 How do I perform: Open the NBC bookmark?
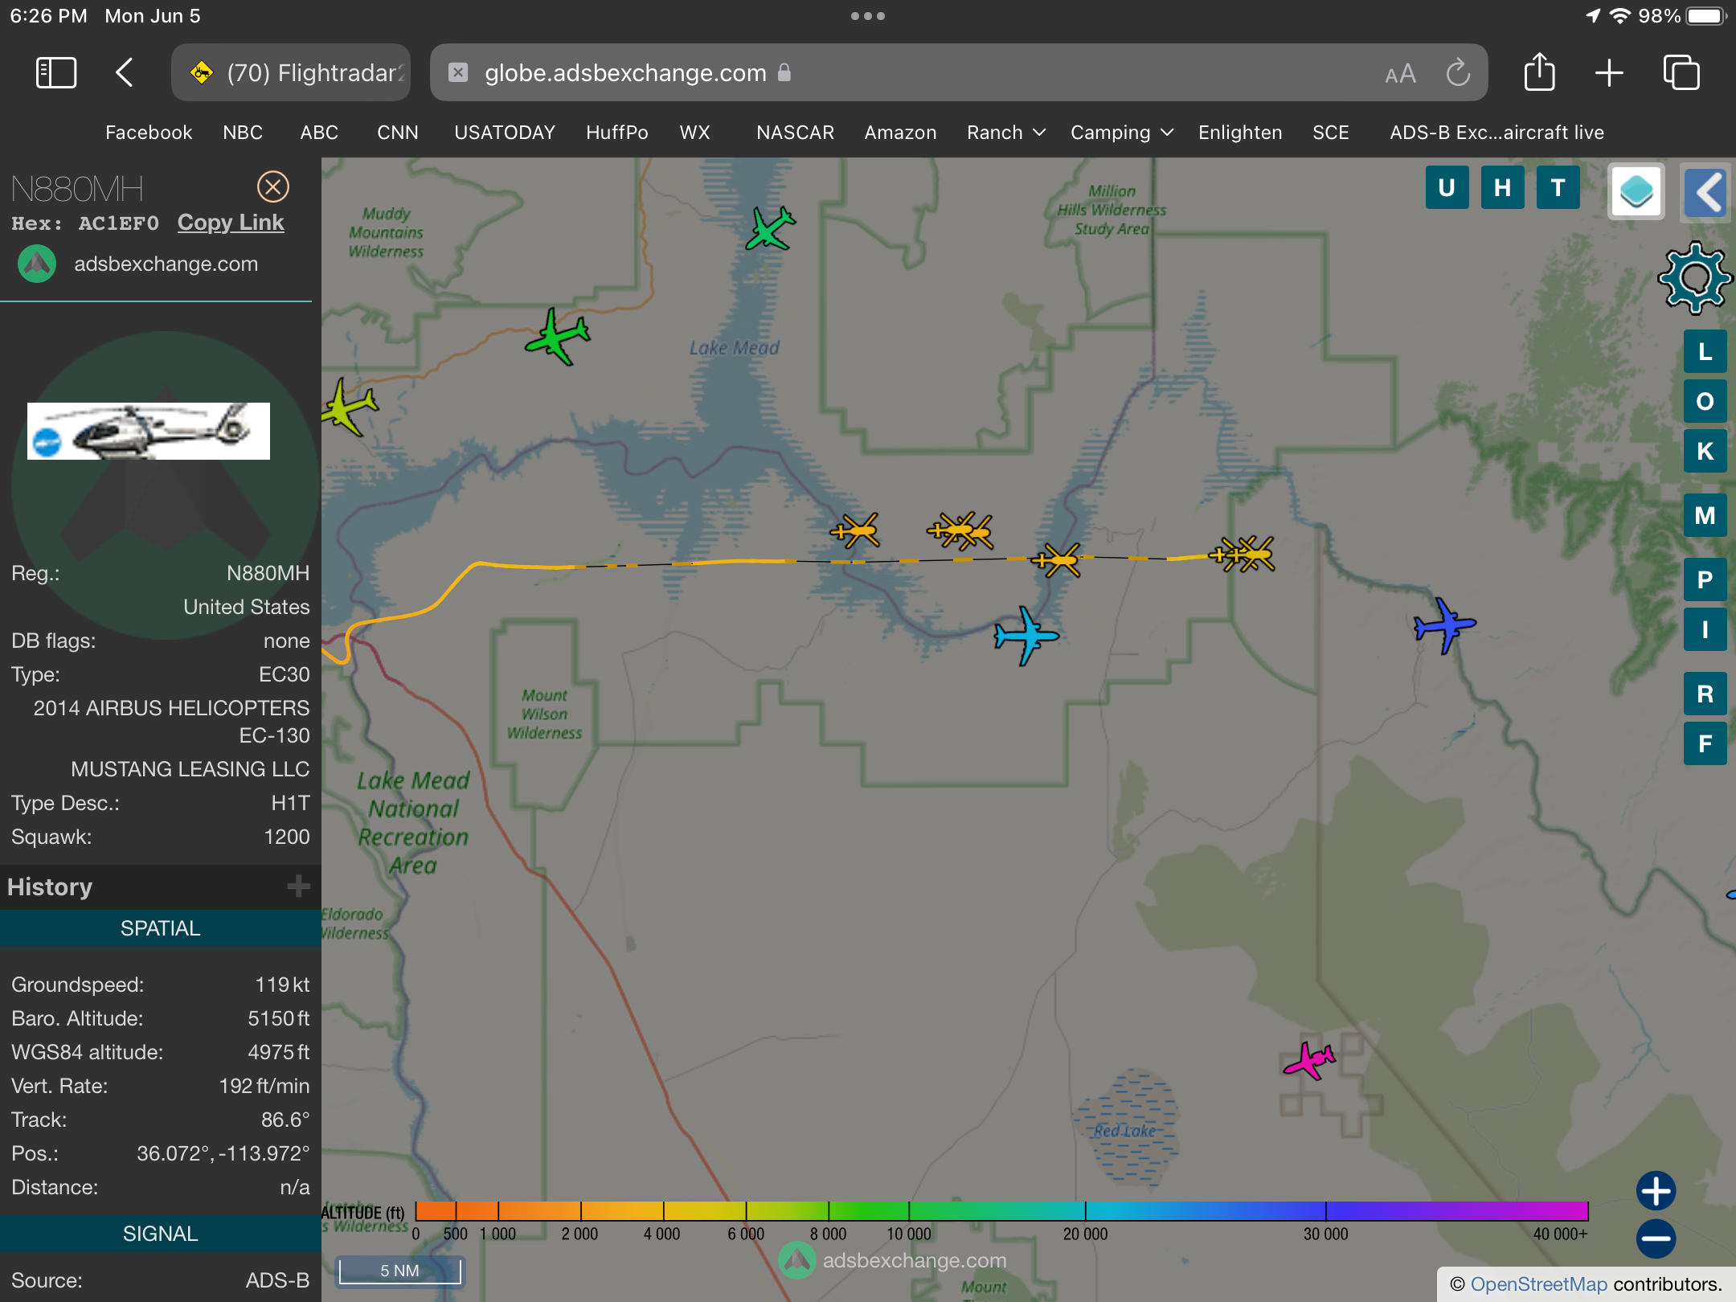[x=243, y=133]
